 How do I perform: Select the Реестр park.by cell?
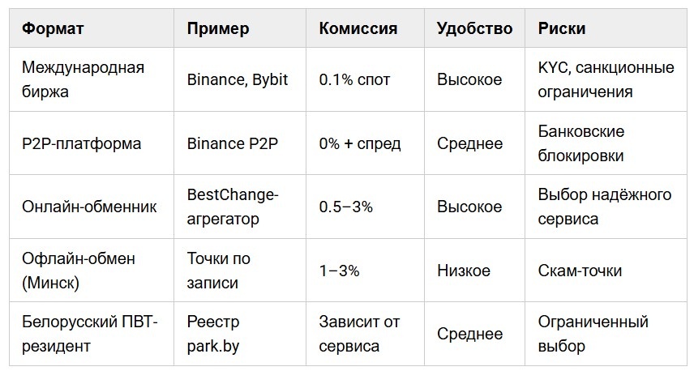[x=239, y=334]
